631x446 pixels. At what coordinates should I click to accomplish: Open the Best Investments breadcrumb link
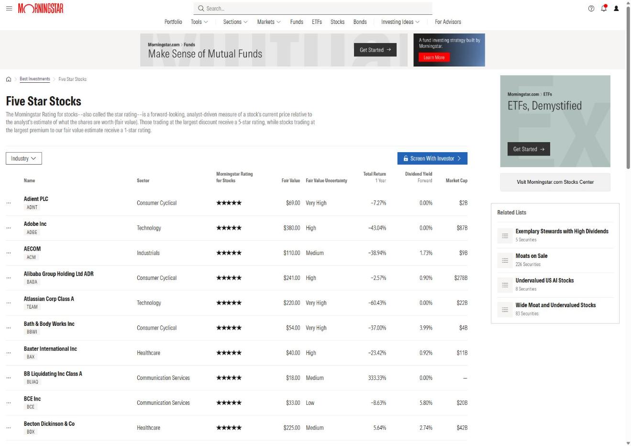35,79
